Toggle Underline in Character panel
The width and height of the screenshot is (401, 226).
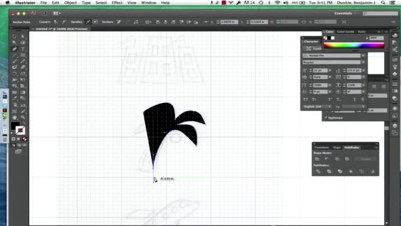click(x=355, y=99)
